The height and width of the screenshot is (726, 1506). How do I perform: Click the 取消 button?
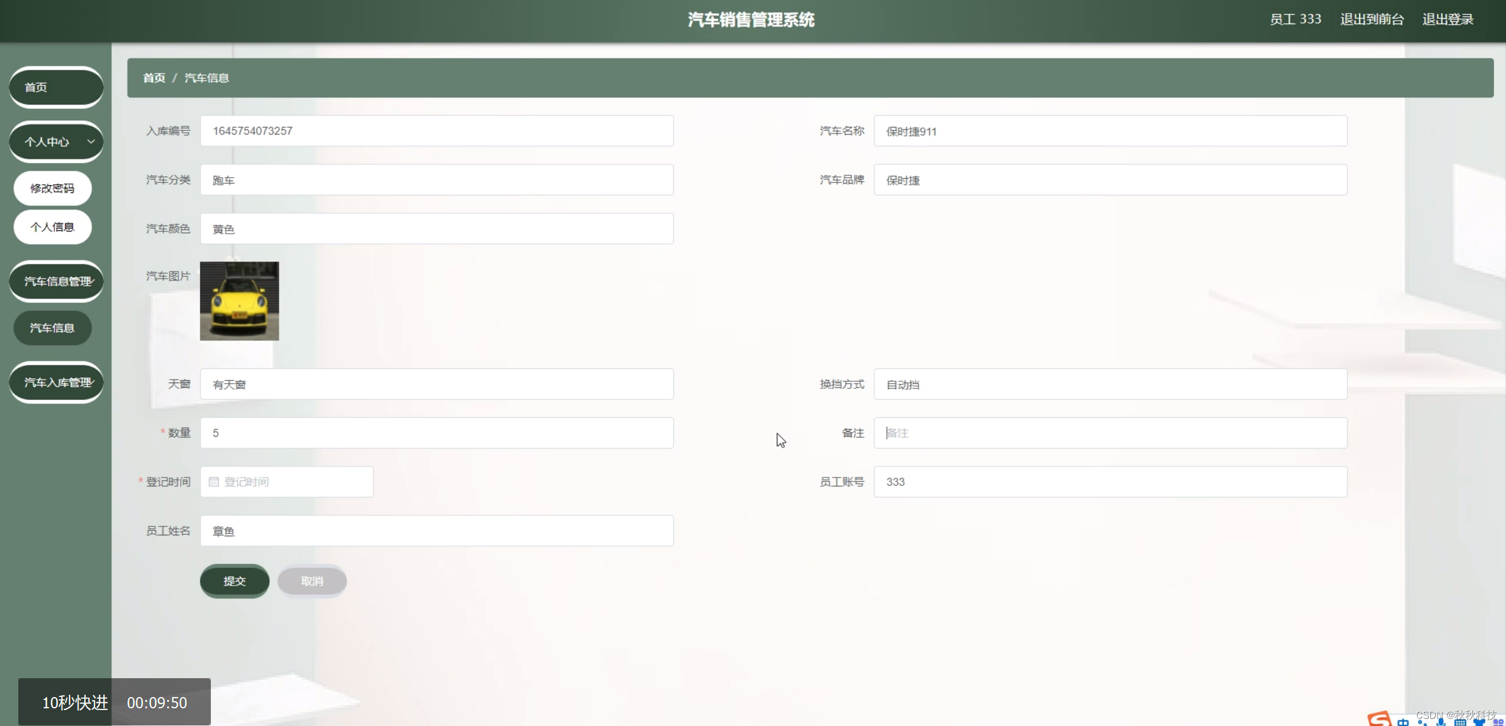312,581
